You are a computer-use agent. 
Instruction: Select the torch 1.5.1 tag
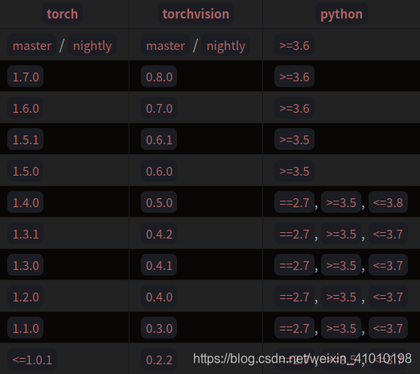26,139
